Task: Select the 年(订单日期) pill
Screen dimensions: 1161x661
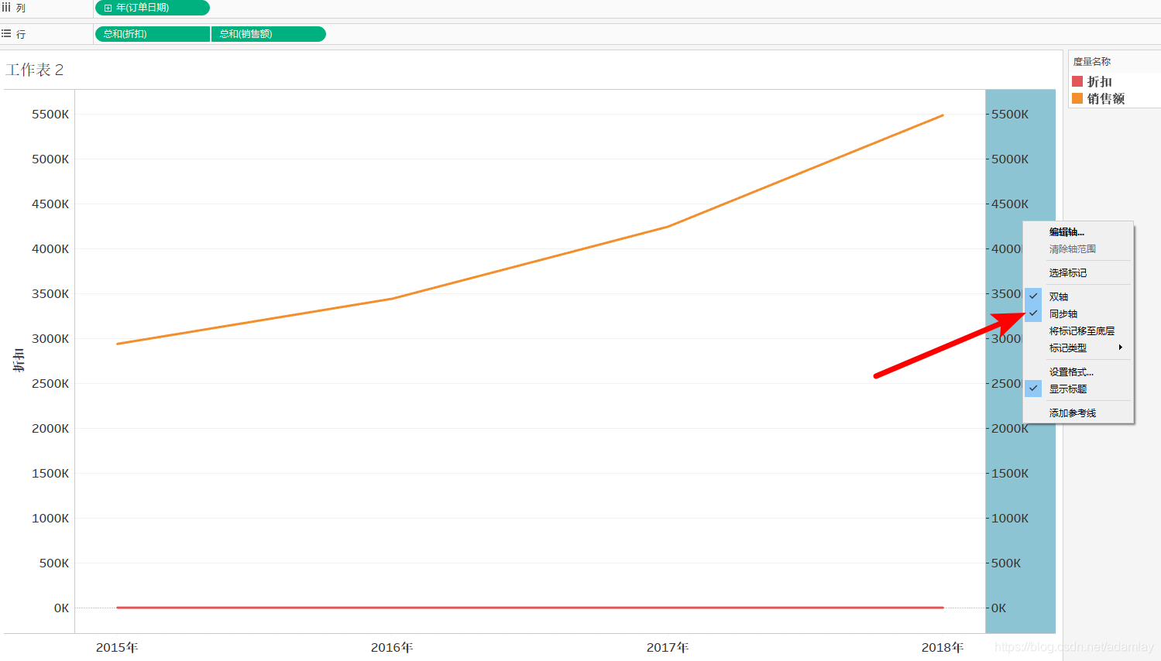Action: point(152,8)
